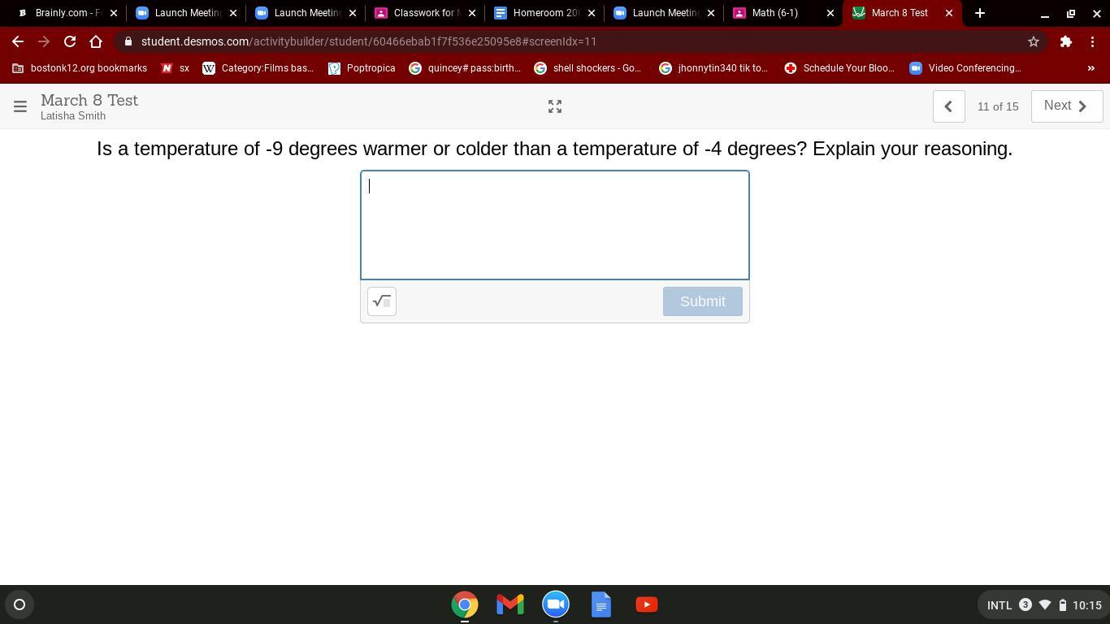
Task: Open the shell shockers bookmark
Action: pyautogui.click(x=588, y=68)
